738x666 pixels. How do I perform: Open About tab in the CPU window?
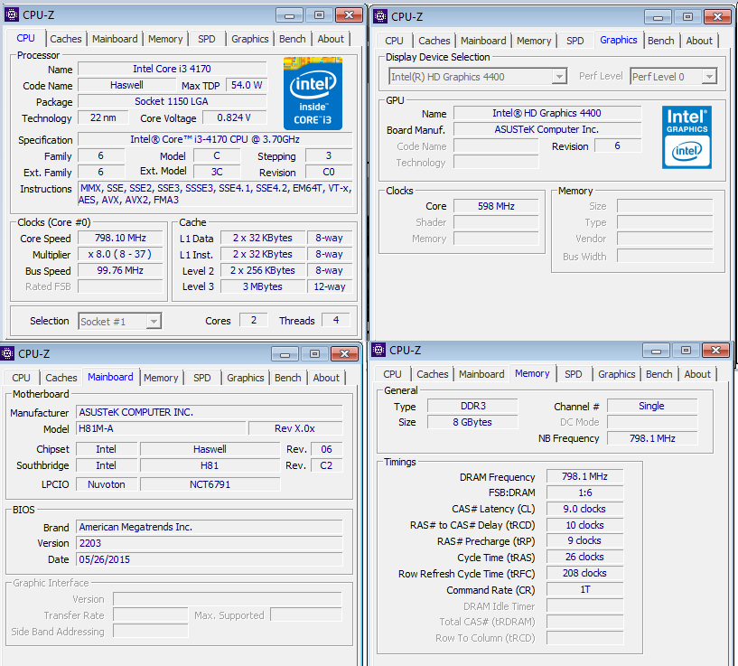coord(331,39)
